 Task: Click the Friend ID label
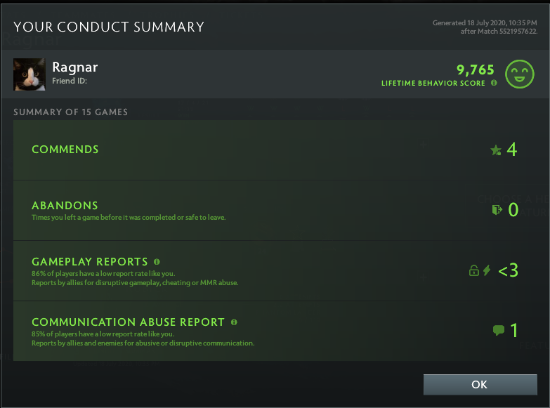[70, 81]
